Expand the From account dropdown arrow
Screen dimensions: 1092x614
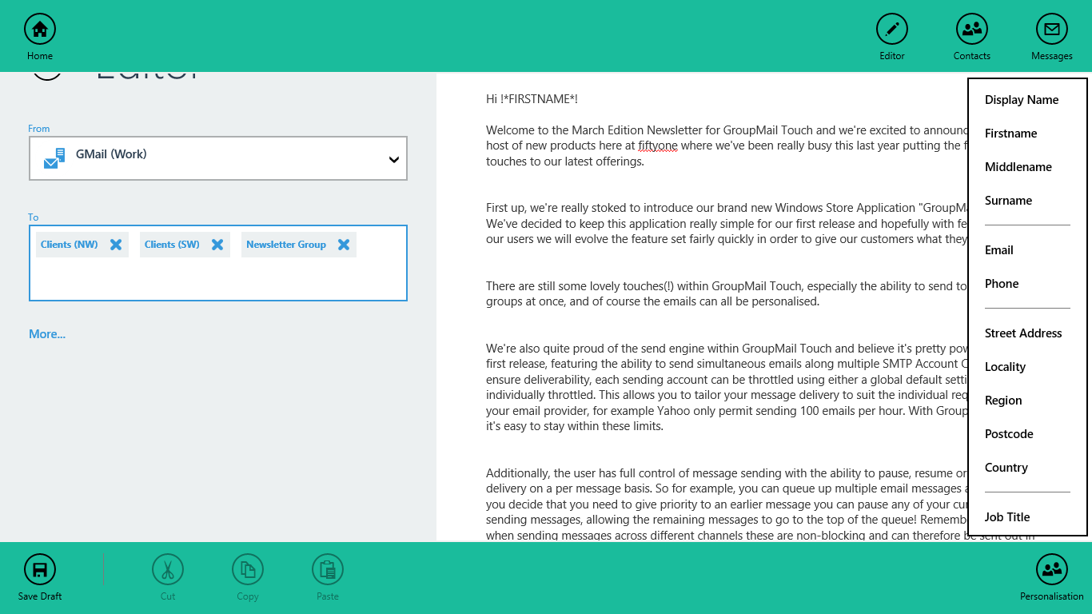pos(394,159)
